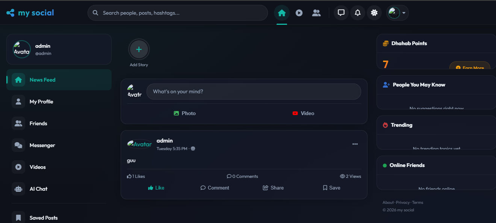The width and height of the screenshot is (496, 223).
Task: Click the What's on your mind box
Action: click(x=254, y=92)
